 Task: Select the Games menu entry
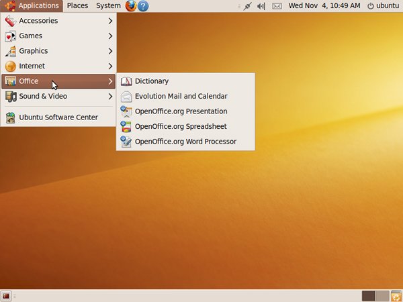click(58, 36)
